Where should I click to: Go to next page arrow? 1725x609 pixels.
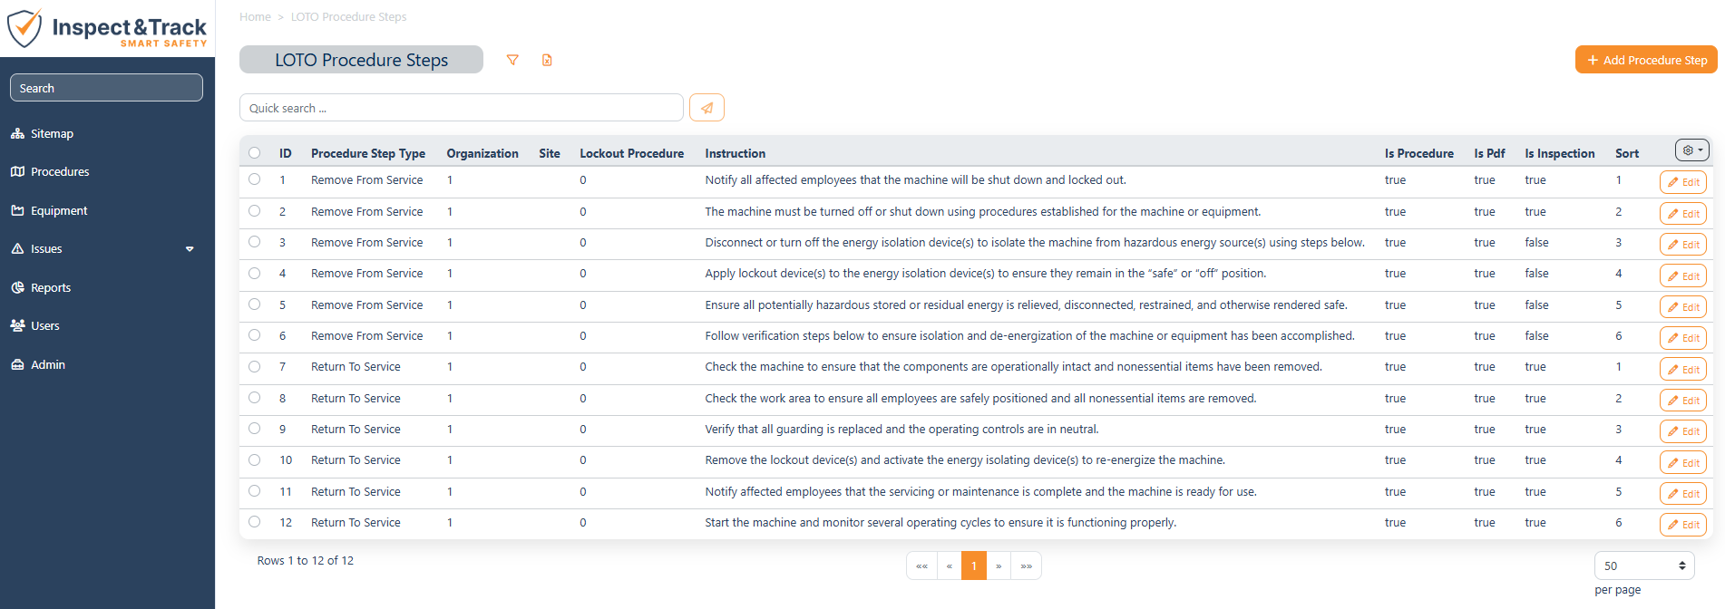tap(999, 565)
